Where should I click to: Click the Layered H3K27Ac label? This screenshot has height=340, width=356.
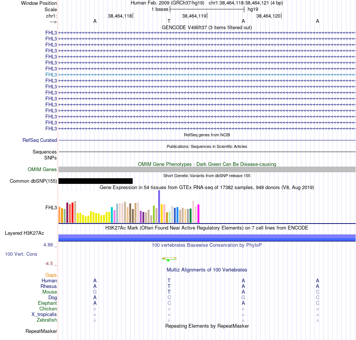click(24, 233)
